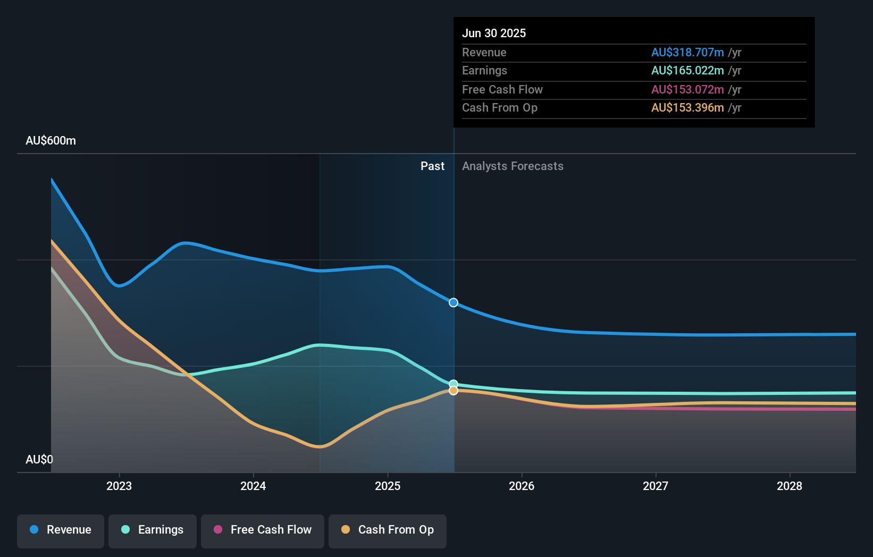Viewport: 873px width, 557px height.
Task: Open the Earnings row in tooltip
Action: 634,70
